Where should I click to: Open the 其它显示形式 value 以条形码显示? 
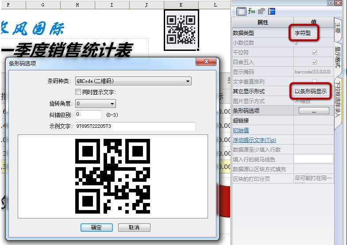tap(310, 91)
